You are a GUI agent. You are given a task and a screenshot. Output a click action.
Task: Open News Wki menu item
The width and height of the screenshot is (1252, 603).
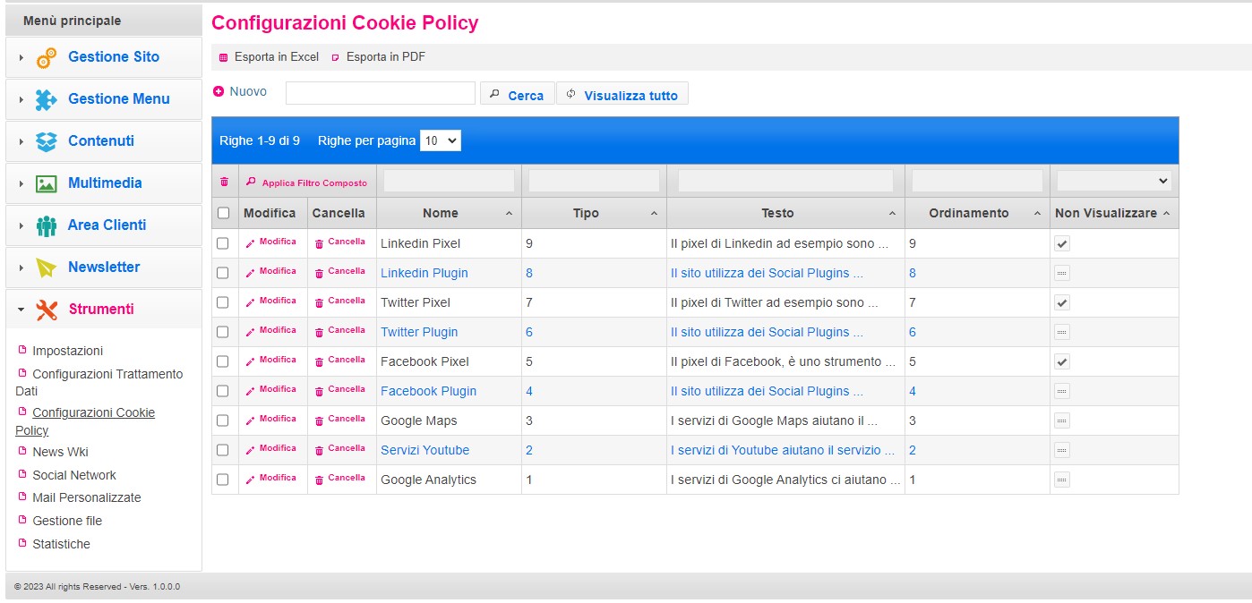pyautogui.click(x=60, y=452)
